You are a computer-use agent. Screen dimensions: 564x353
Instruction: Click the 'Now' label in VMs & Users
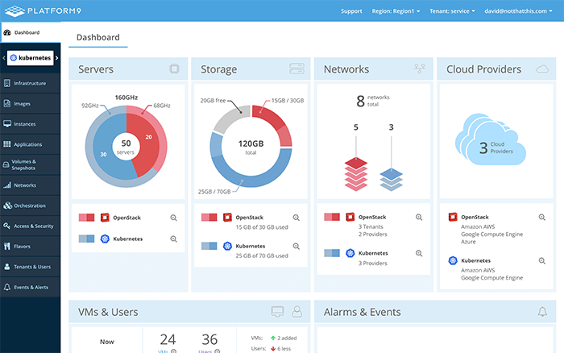pyautogui.click(x=107, y=342)
